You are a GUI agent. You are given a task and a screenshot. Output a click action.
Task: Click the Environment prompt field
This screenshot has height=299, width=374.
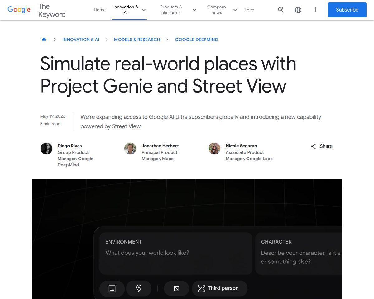176,254
